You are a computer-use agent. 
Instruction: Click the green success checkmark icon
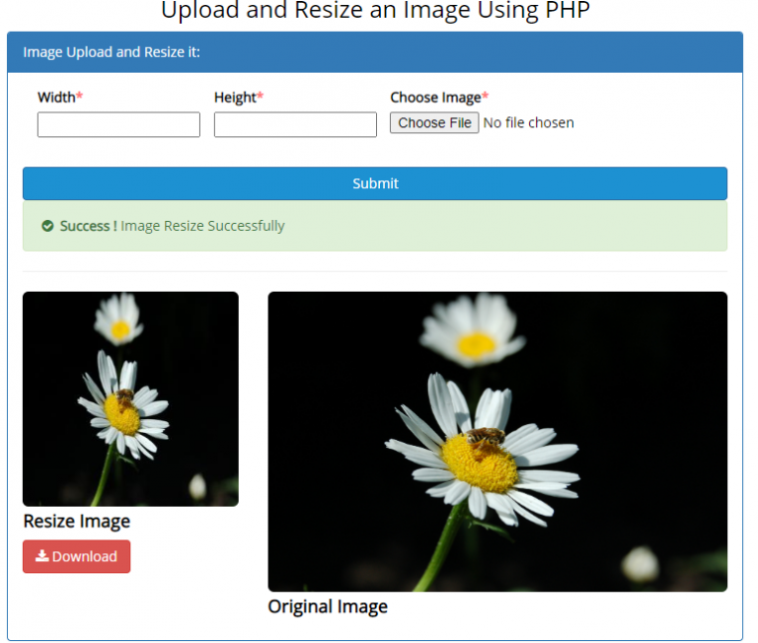(x=47, y=226)
